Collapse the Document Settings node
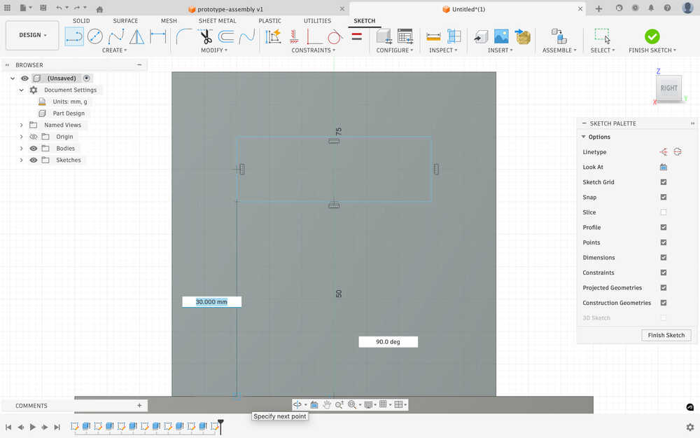 [x=21, y=90]
